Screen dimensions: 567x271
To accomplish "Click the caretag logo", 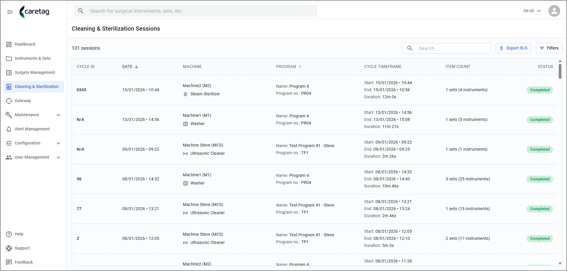I will [34, 12].
